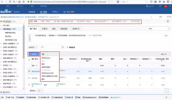Select sub-unit 婚纱韩店 in the sidebar tree
This screenshot has height=100, width=172.
pyautogui.click(x=8, y=36)
